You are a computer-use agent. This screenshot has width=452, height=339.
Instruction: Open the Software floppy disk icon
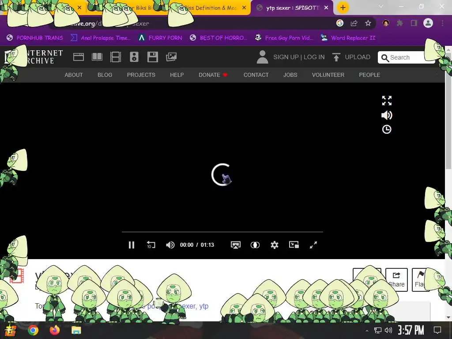point(152,57)
